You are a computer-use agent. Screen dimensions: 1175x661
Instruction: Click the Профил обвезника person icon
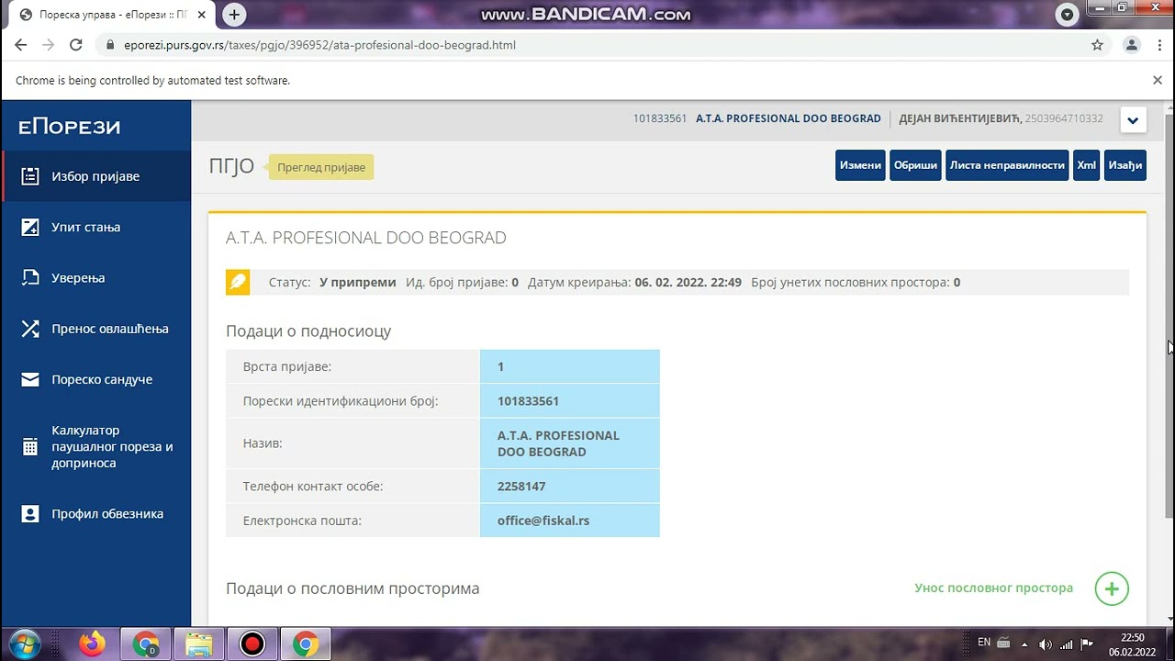[30, 514]
